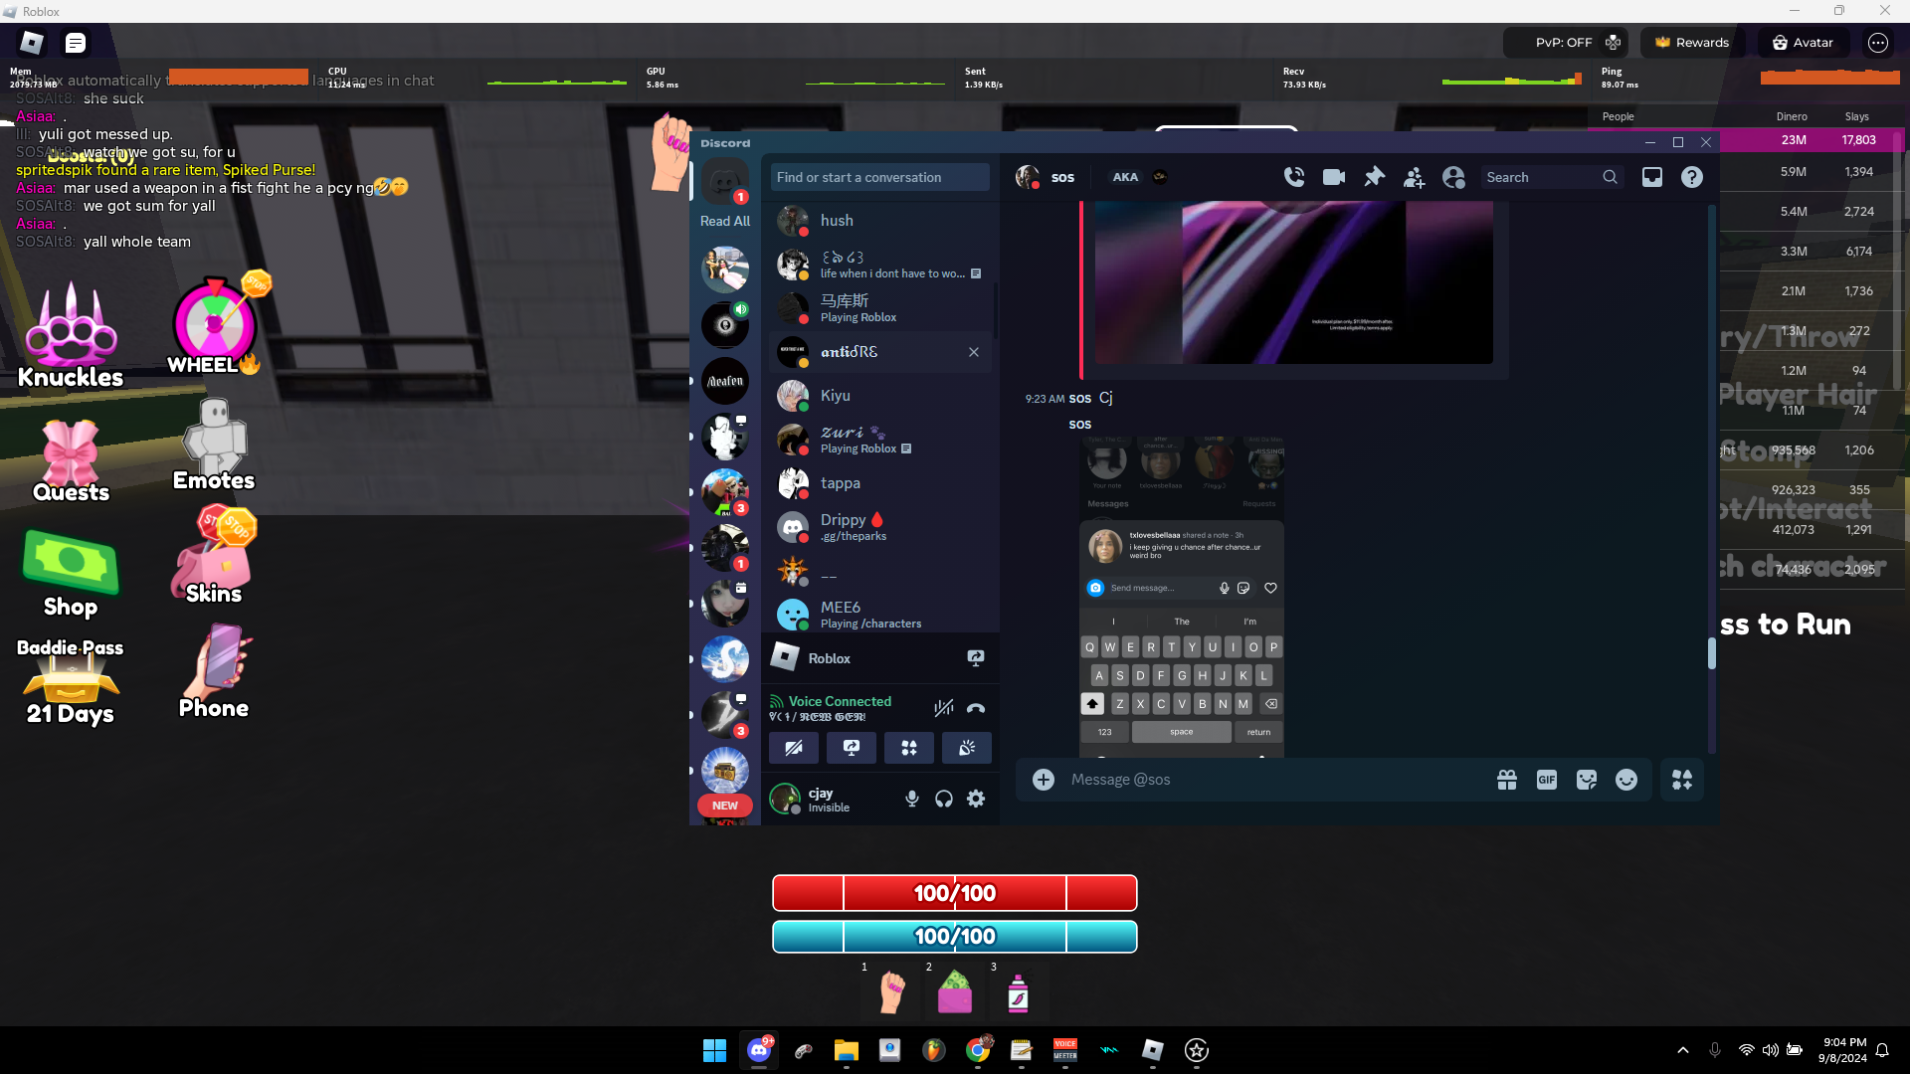This screenshot has height=1074, width=1910.
Task: Click Find or start a conversation field
Action: 879,177
